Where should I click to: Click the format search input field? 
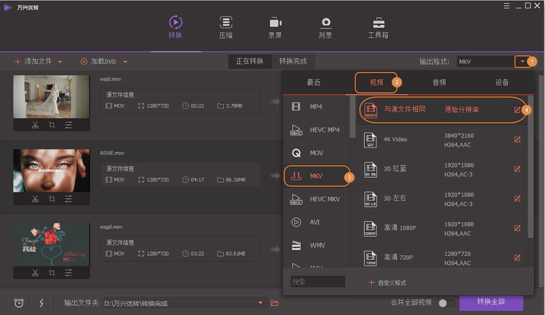tap(318, 282)
